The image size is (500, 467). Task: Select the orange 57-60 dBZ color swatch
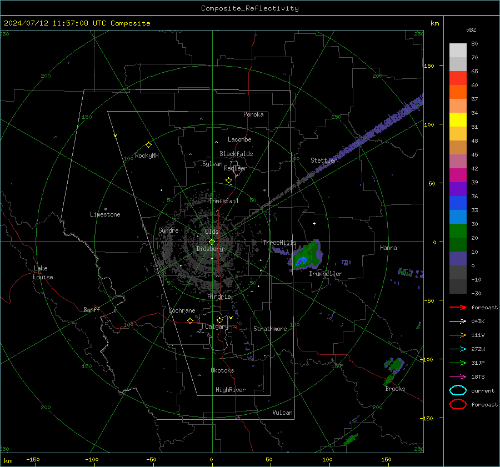458,92
